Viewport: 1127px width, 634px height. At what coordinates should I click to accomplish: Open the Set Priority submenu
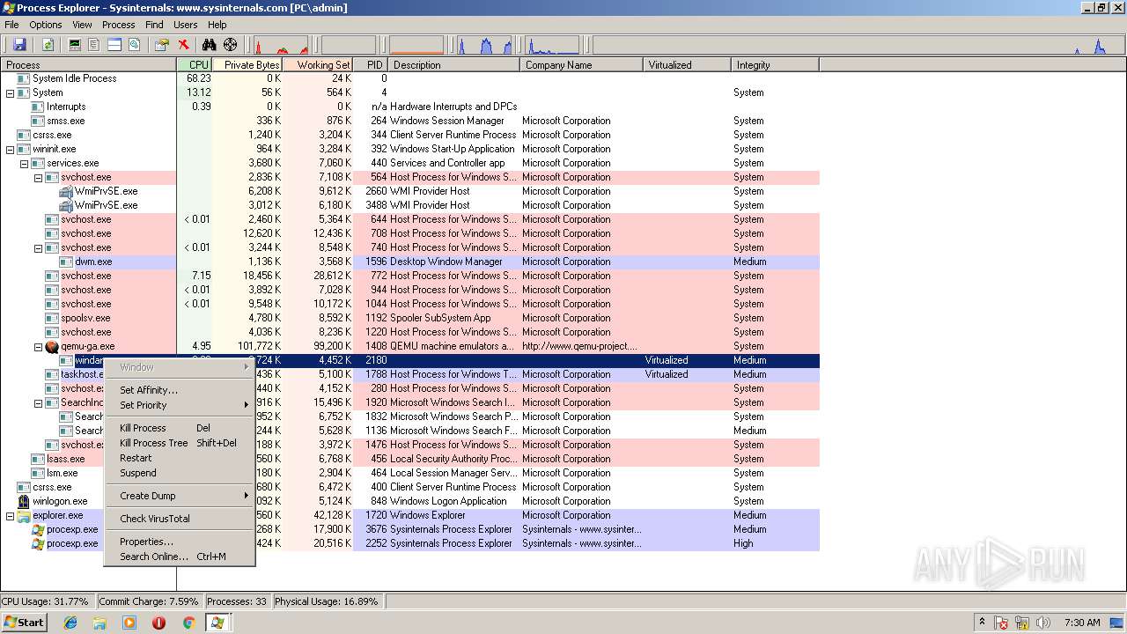point(180,405)
